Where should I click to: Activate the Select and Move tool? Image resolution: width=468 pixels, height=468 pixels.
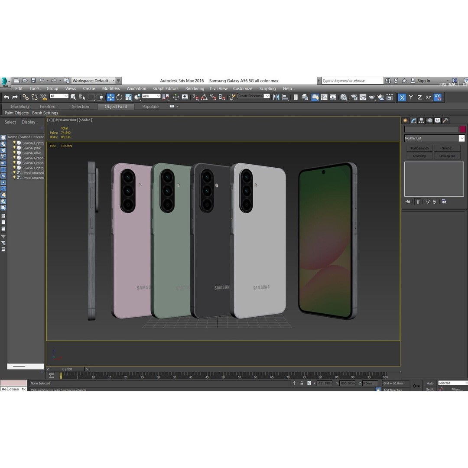pyautogui.click(x=110, y=97)
